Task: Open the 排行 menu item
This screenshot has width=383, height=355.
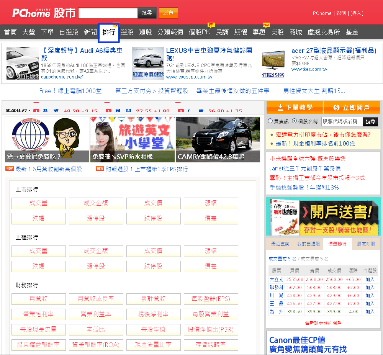Action: tap(109, 32)
